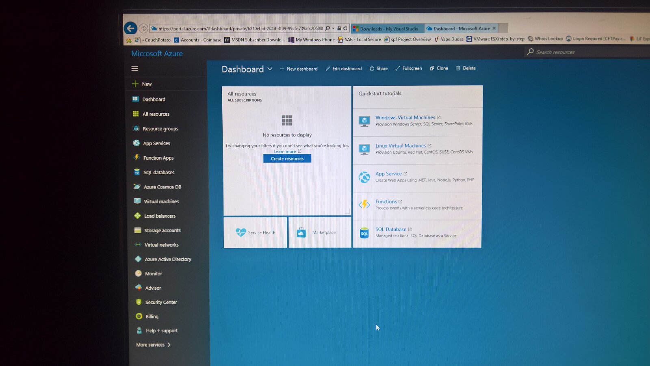
Task: Select Virtual machines in sidebar menu
Action: [161, 201]
